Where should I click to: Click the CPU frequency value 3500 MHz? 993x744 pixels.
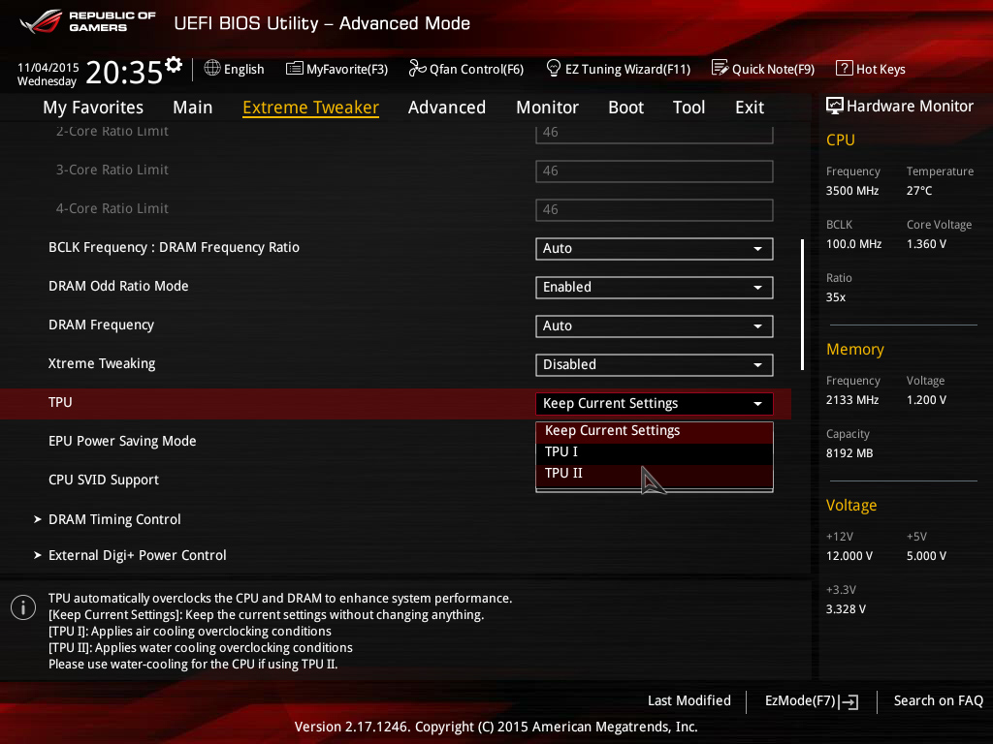tap(852, 191)
